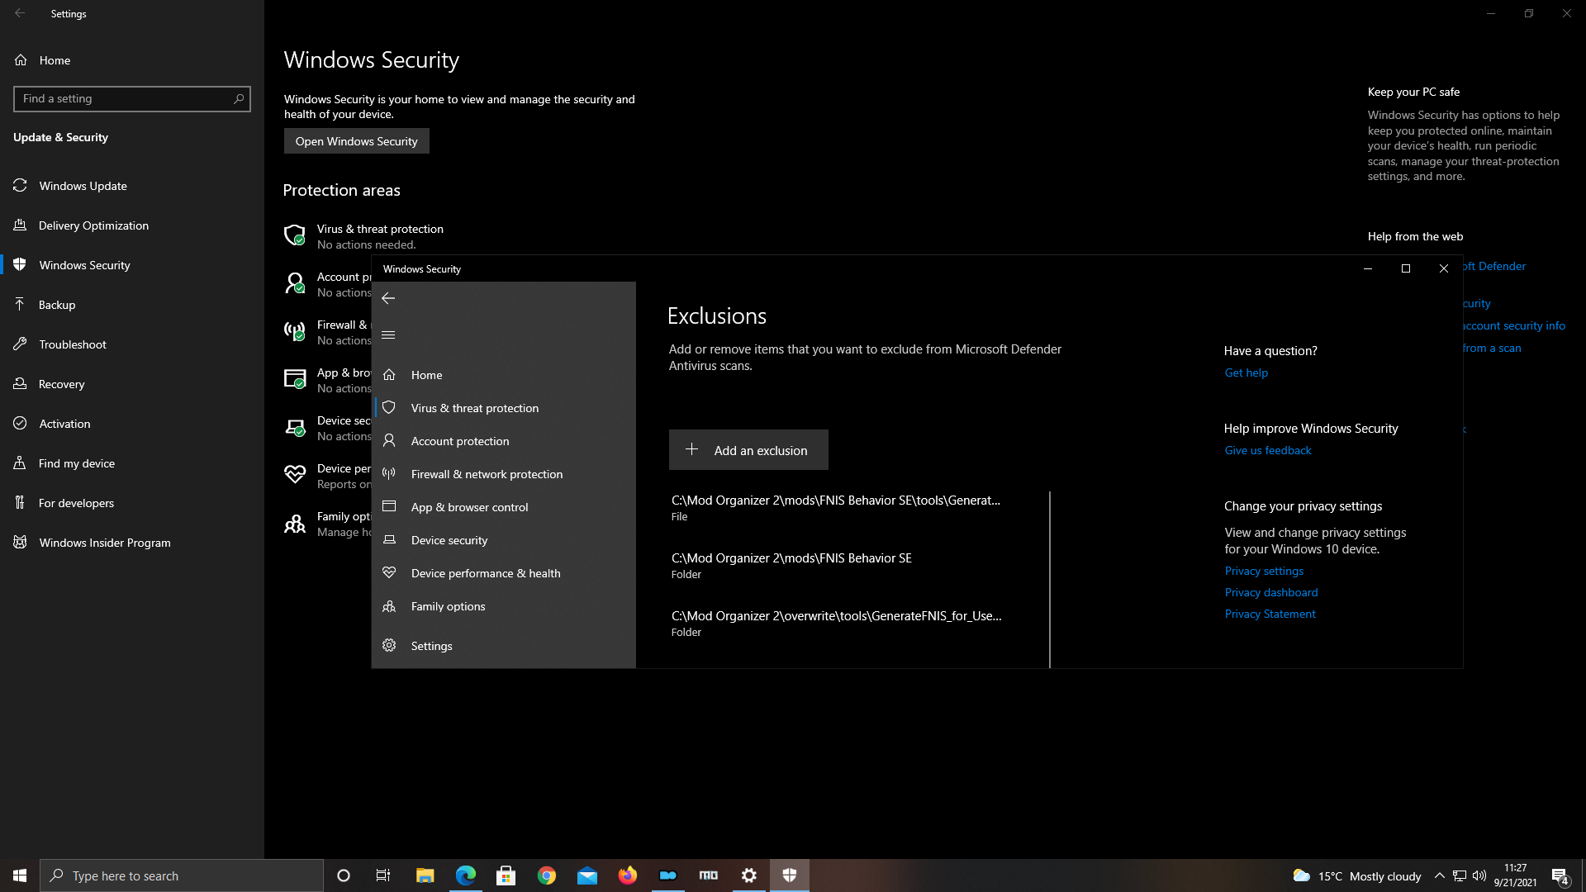1586x892 pixels.
Task: Go to Home in Settings sidebar
Action: [132, 60]
